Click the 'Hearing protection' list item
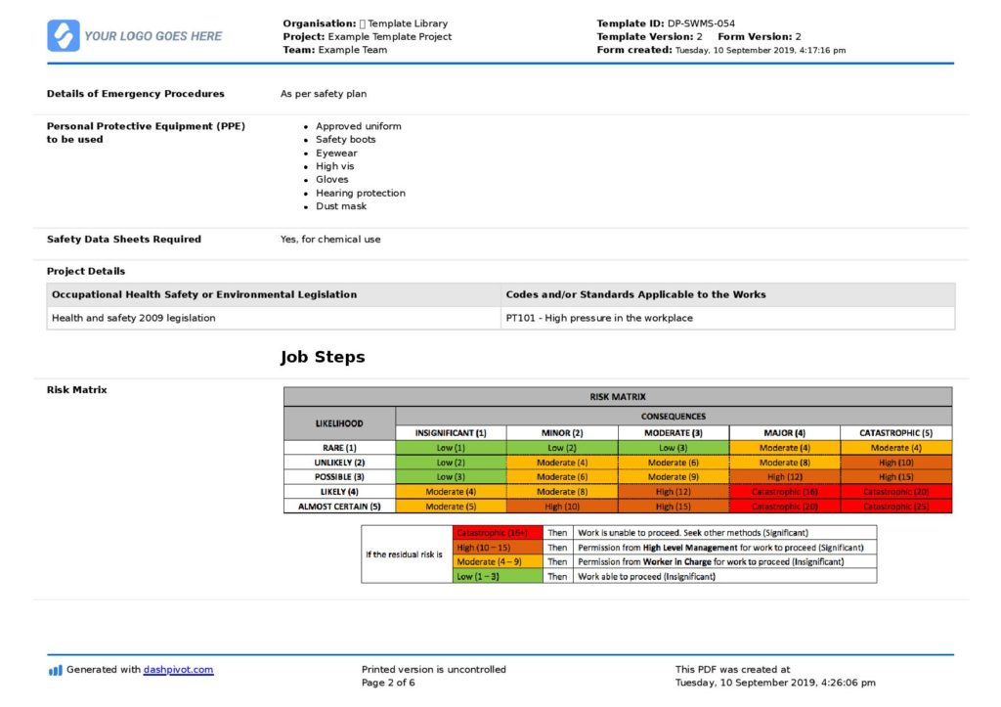1001x707 pixels. pos(360,193)
